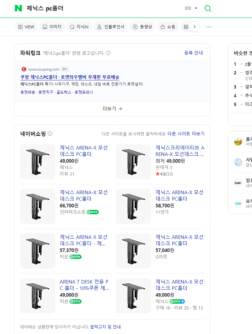Click the 로켓직구 sublink
Screen dimensions: 252x334
pos(46,92)
